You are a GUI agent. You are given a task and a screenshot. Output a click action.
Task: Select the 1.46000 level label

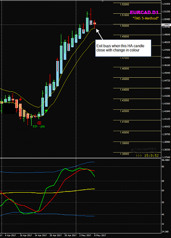[125, 69]
